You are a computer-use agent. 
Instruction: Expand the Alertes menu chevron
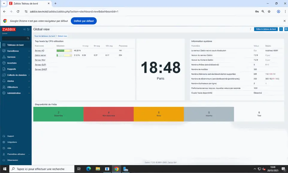click(29, 81)
